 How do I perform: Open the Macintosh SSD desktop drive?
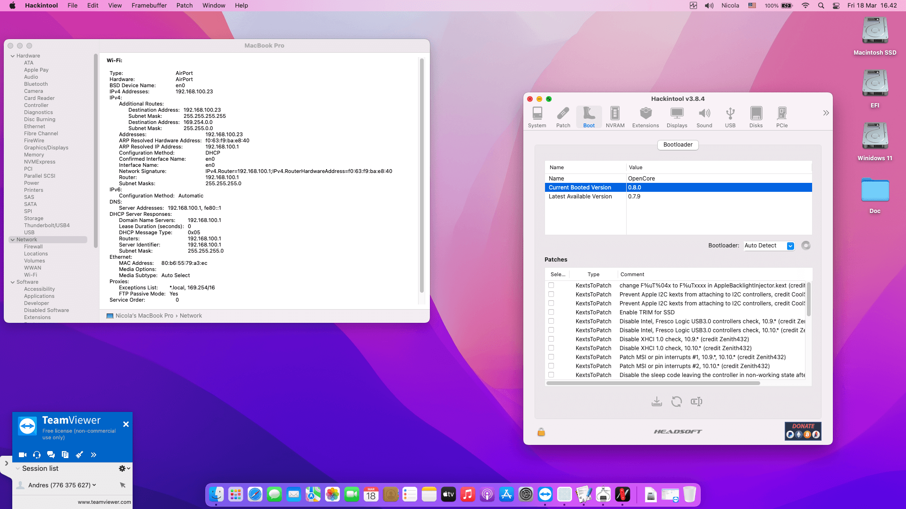point(875,36)
